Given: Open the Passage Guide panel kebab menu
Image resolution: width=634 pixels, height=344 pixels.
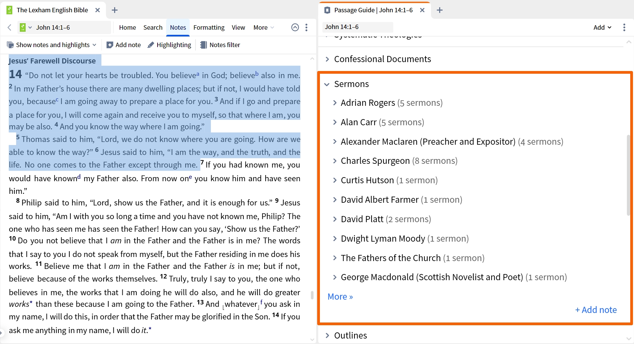Looking at the screenshot, I should tap(624, 27).
